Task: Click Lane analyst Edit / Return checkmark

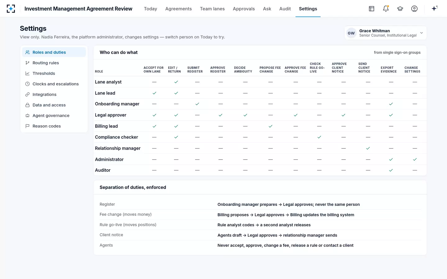Action: [x=176, y=82]
